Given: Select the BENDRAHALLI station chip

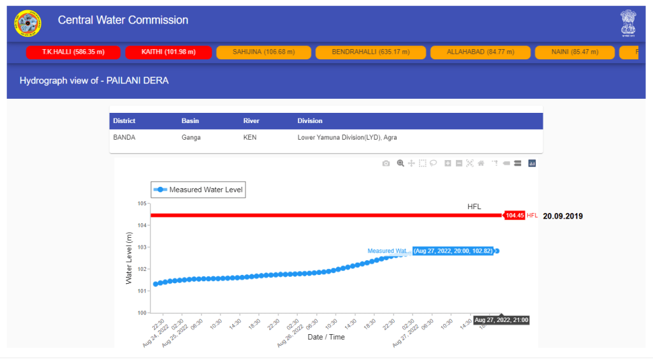Looking at the screenshot, I should [370, 52].
